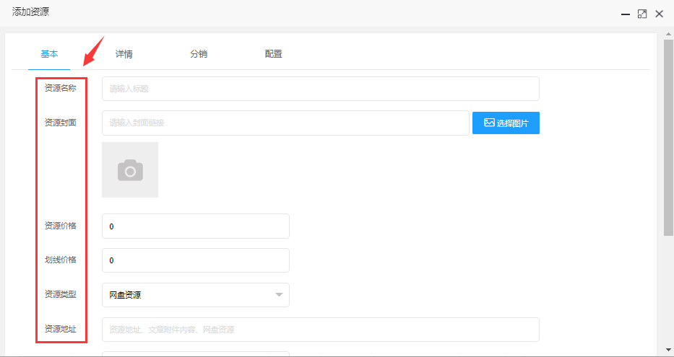Switch to the 基本 tab

49,54
